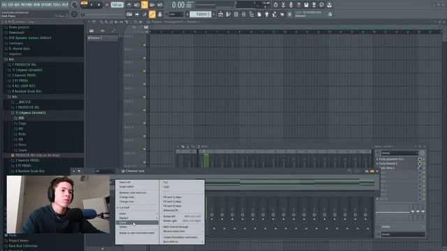Select the playlist draw pencil tool
This screenshot has height=251, width=447.
pyautogui.click(x=101, y=22)
